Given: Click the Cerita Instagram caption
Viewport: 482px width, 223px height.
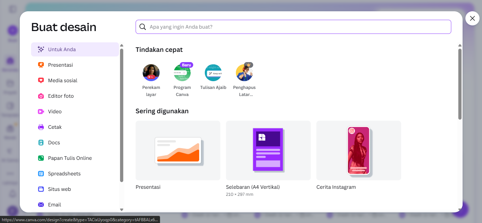Looking at the screenshot, I should click(336, 187).
